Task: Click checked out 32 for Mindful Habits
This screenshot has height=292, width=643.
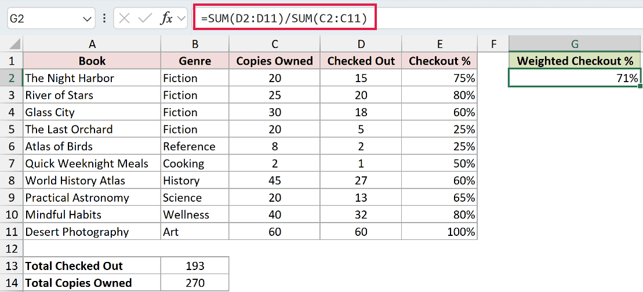Action: [361, 215]
